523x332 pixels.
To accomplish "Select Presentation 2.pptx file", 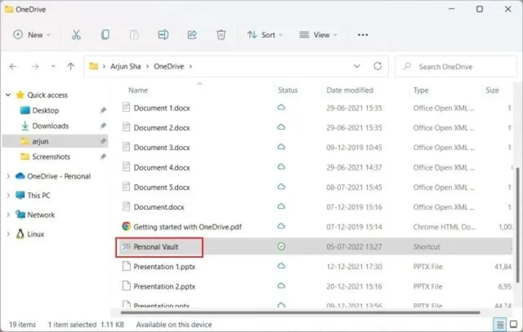I will click(x=165, y=286).
